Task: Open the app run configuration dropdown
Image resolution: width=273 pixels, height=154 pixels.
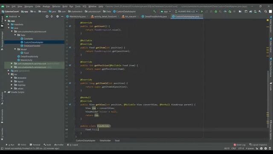Action: click(166, 12)
